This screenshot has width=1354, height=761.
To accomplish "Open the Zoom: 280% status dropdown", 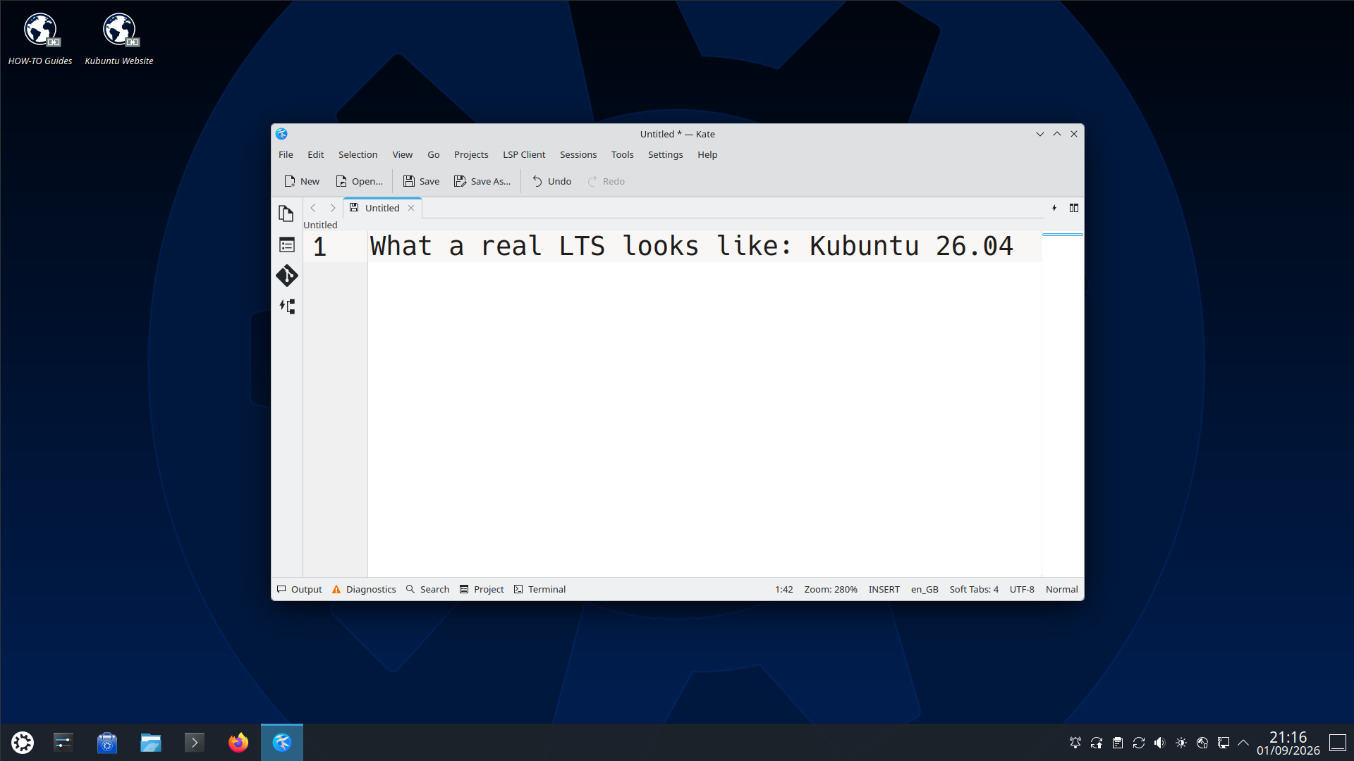I will coord(831,589).
